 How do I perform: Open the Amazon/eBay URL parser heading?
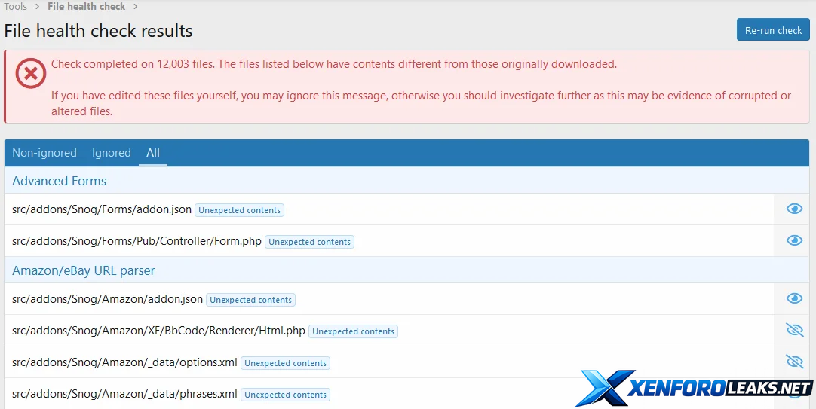(x=84, y=270)
